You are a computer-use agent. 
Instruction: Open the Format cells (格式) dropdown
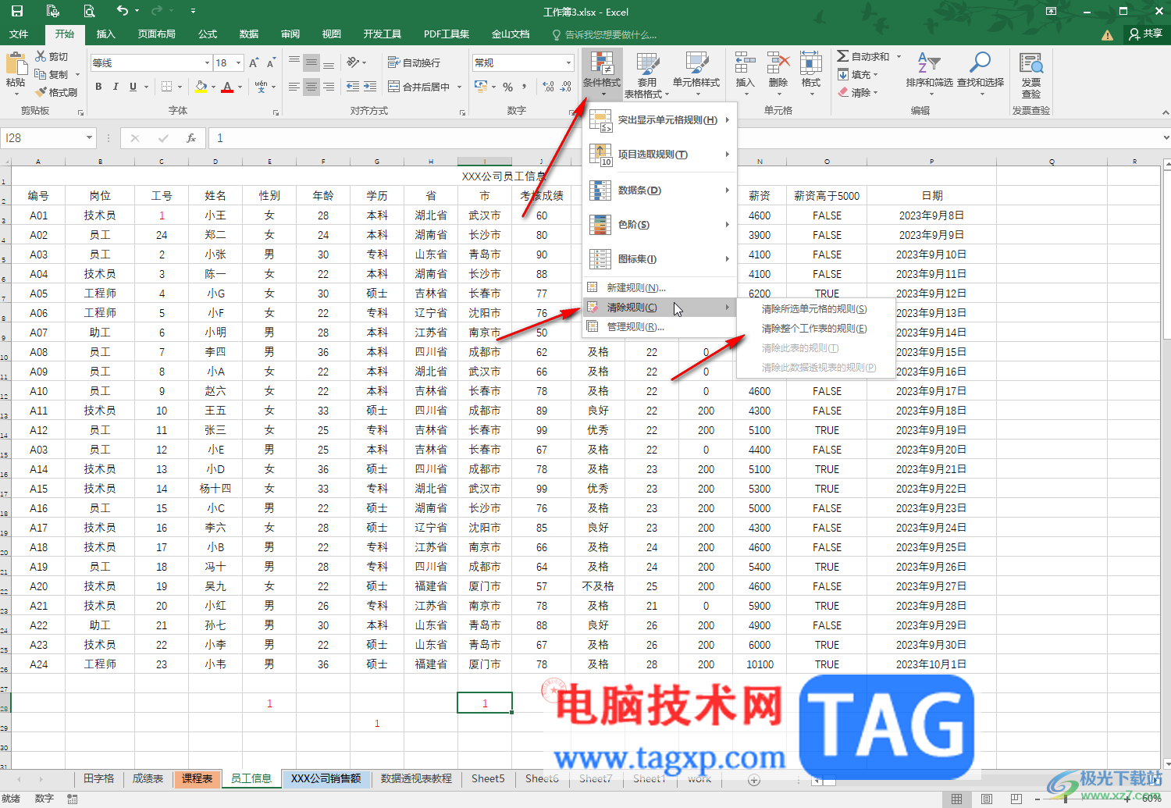pos(811,74)
